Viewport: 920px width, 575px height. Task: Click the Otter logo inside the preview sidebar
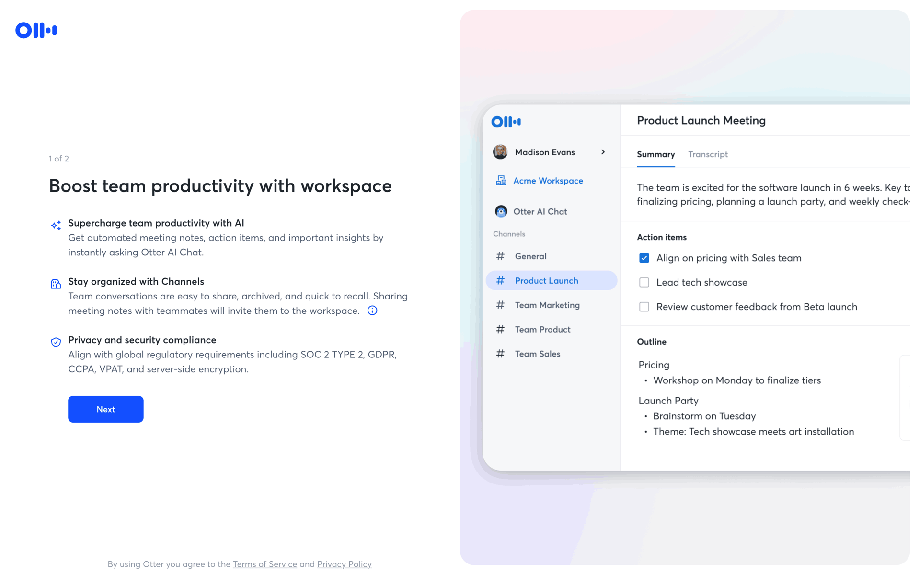coord(506,122)
